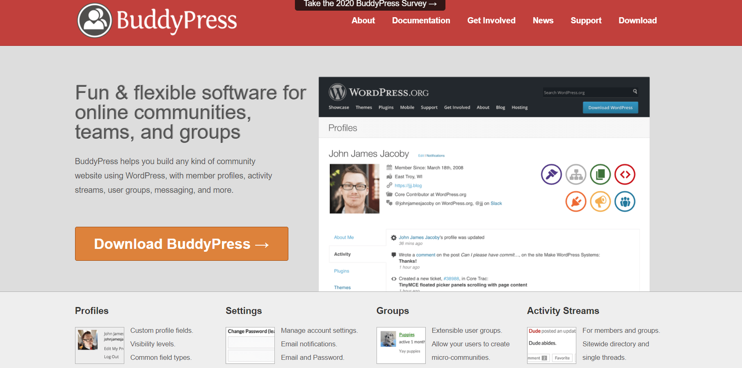Viewport: 742px width, 368px height.
Task: Select the Themes tab in the profile sidebar
Action: click(x=342, y=287)
